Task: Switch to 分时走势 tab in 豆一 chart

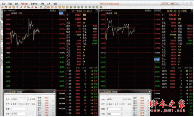Action: pyautogui.click(x=14, y=13)
